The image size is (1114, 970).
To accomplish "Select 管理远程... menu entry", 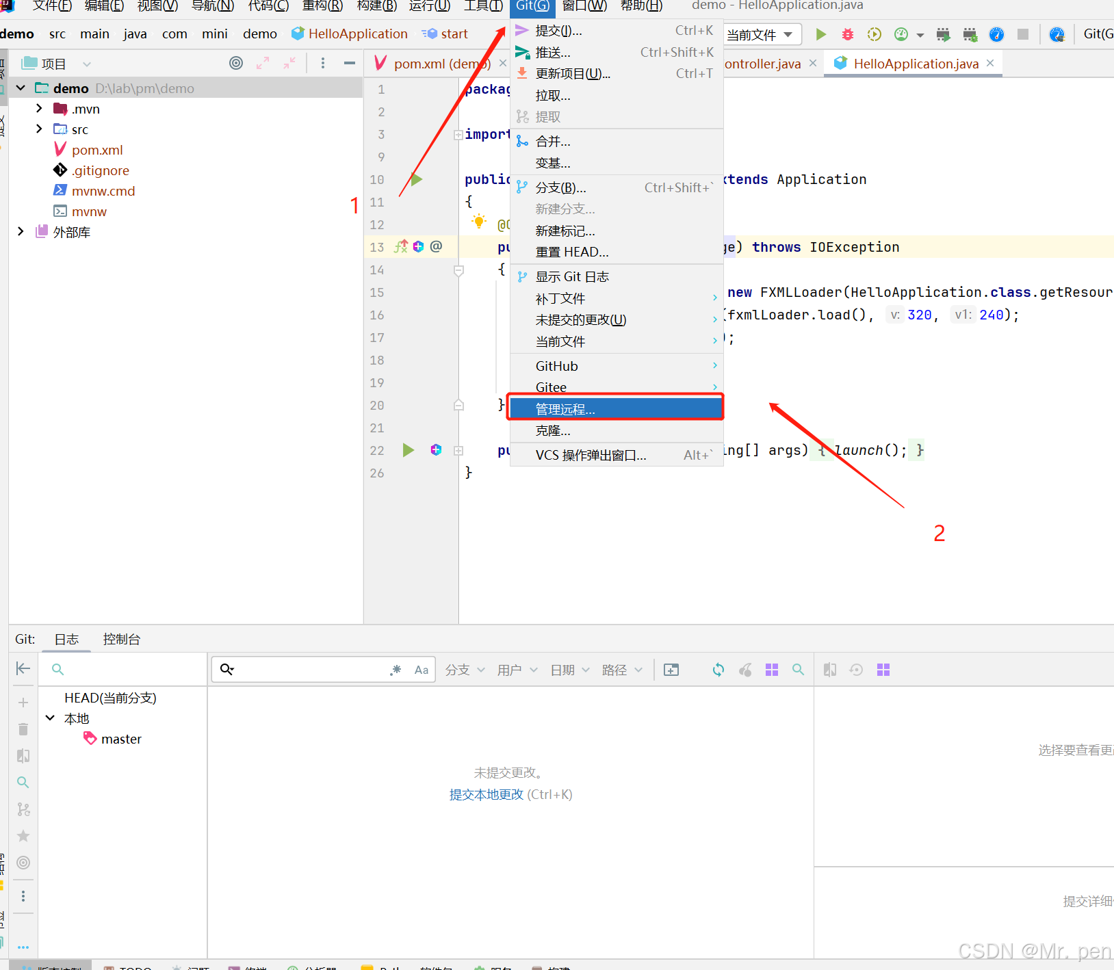I will point(616,409).
